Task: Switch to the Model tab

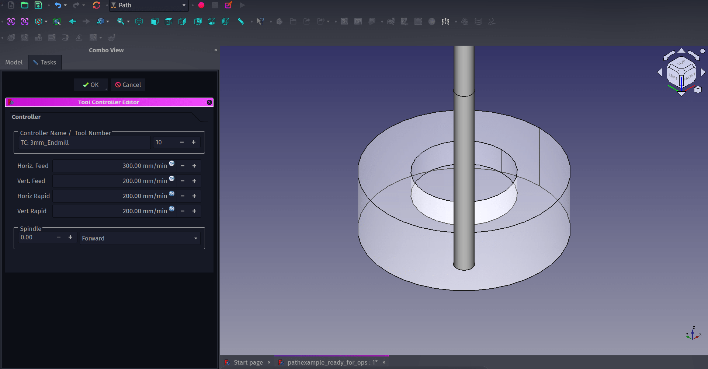Action: (x=14, y=62)
